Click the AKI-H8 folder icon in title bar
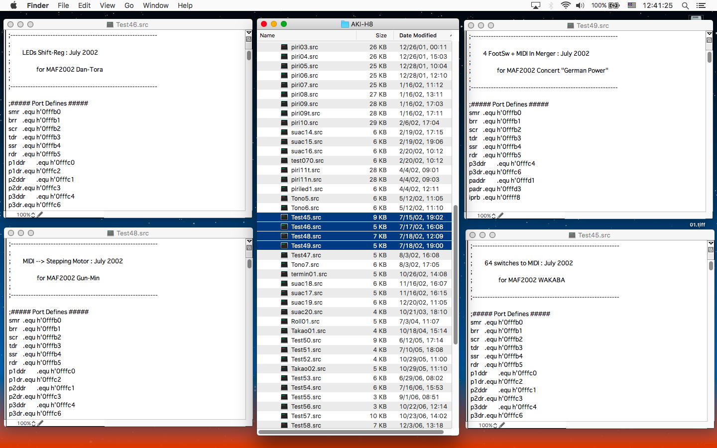717x448 pixels. [345, 24]
